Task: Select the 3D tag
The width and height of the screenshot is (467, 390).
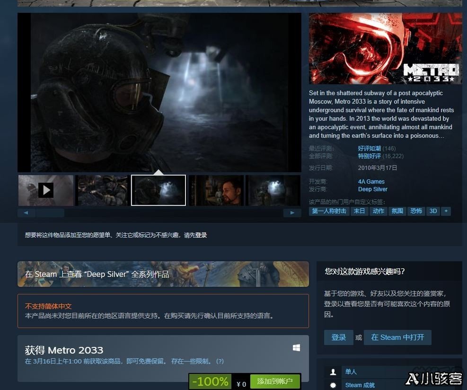Action: tap(433, 211)
